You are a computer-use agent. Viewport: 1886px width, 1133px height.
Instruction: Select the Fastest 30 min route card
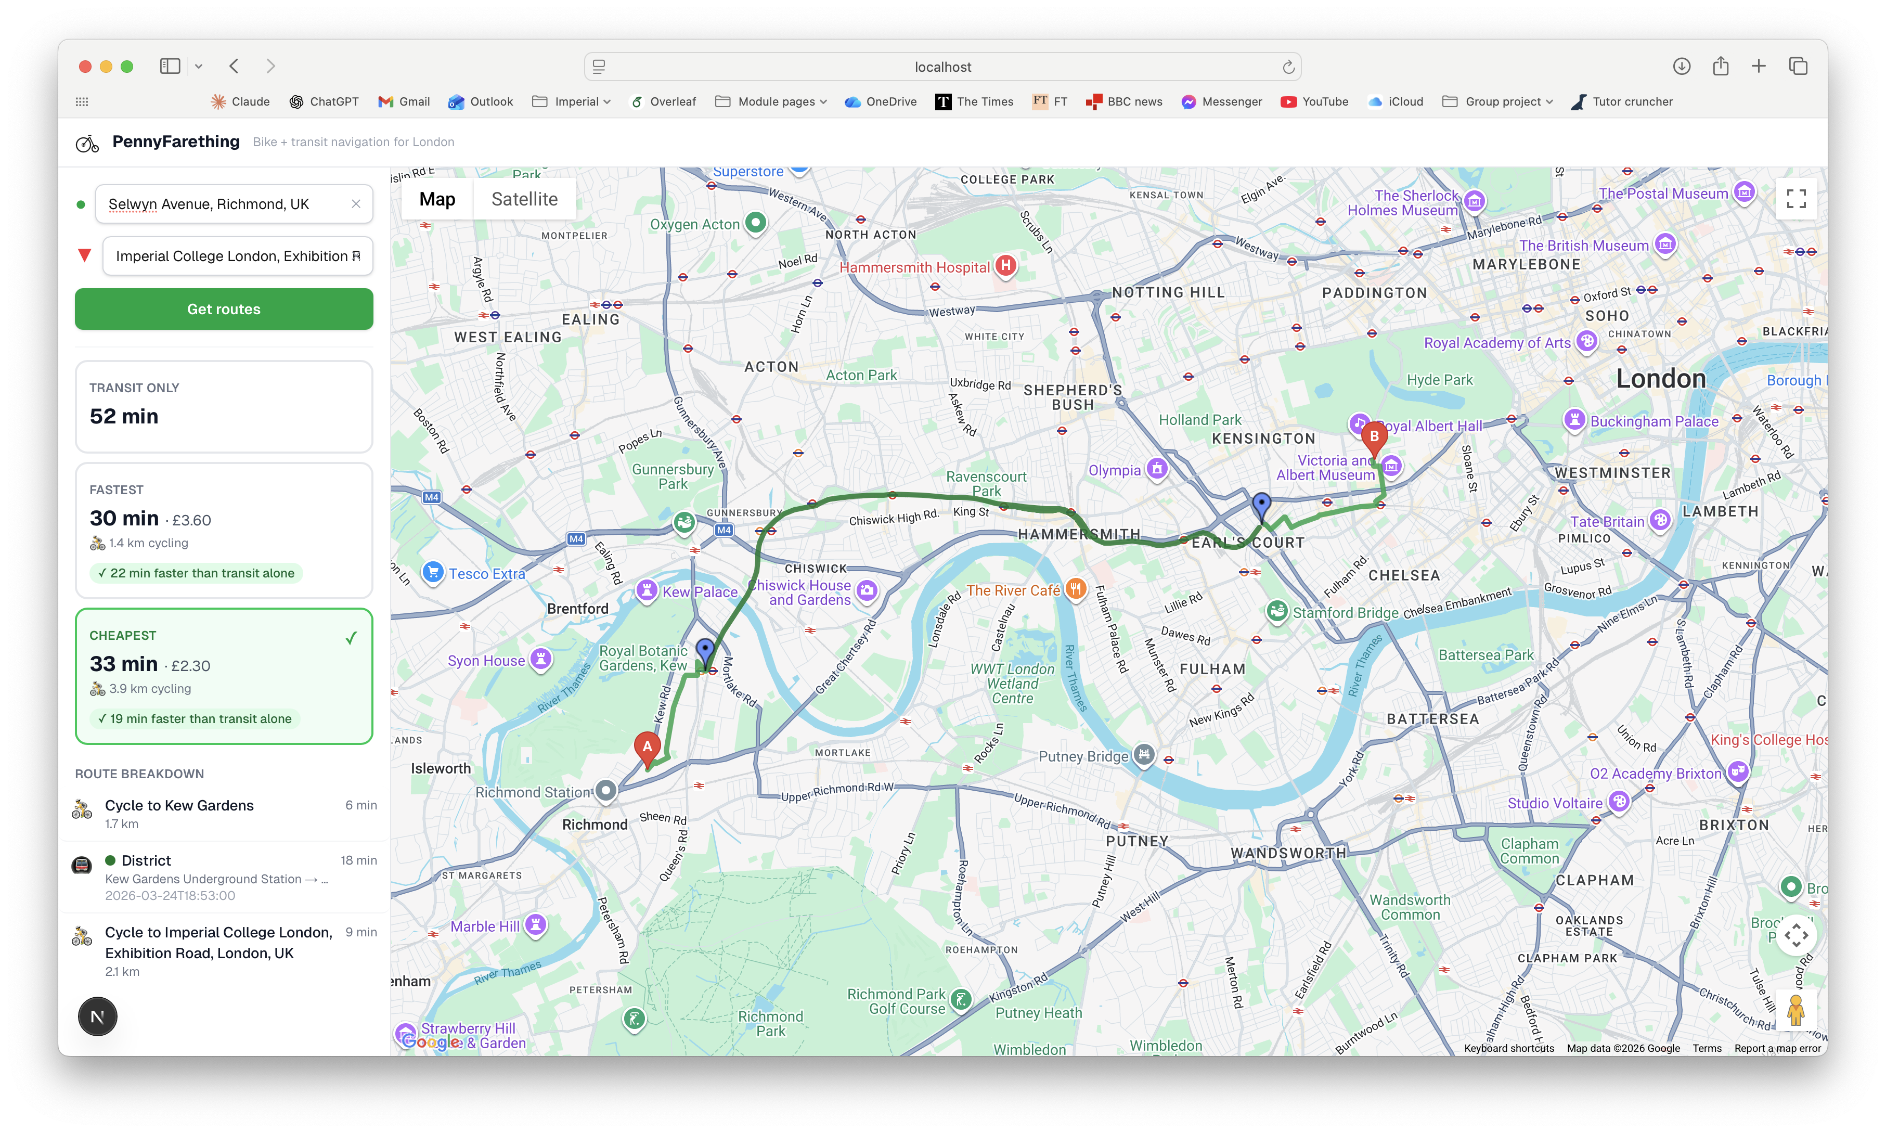pos(224,530)
